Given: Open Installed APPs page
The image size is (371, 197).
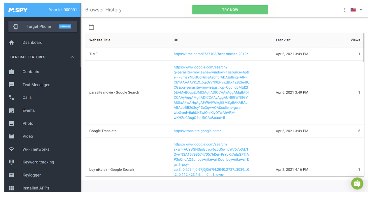Looking at the screenshot, I should 36,188.
